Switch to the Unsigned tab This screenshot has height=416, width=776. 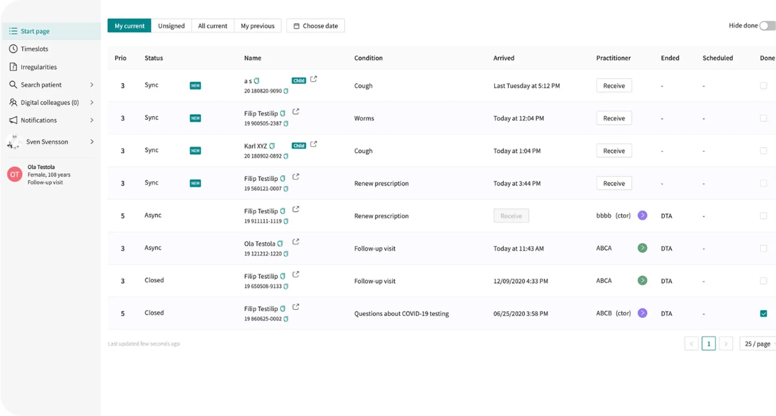pyautogui.click(x=171, y=26)
